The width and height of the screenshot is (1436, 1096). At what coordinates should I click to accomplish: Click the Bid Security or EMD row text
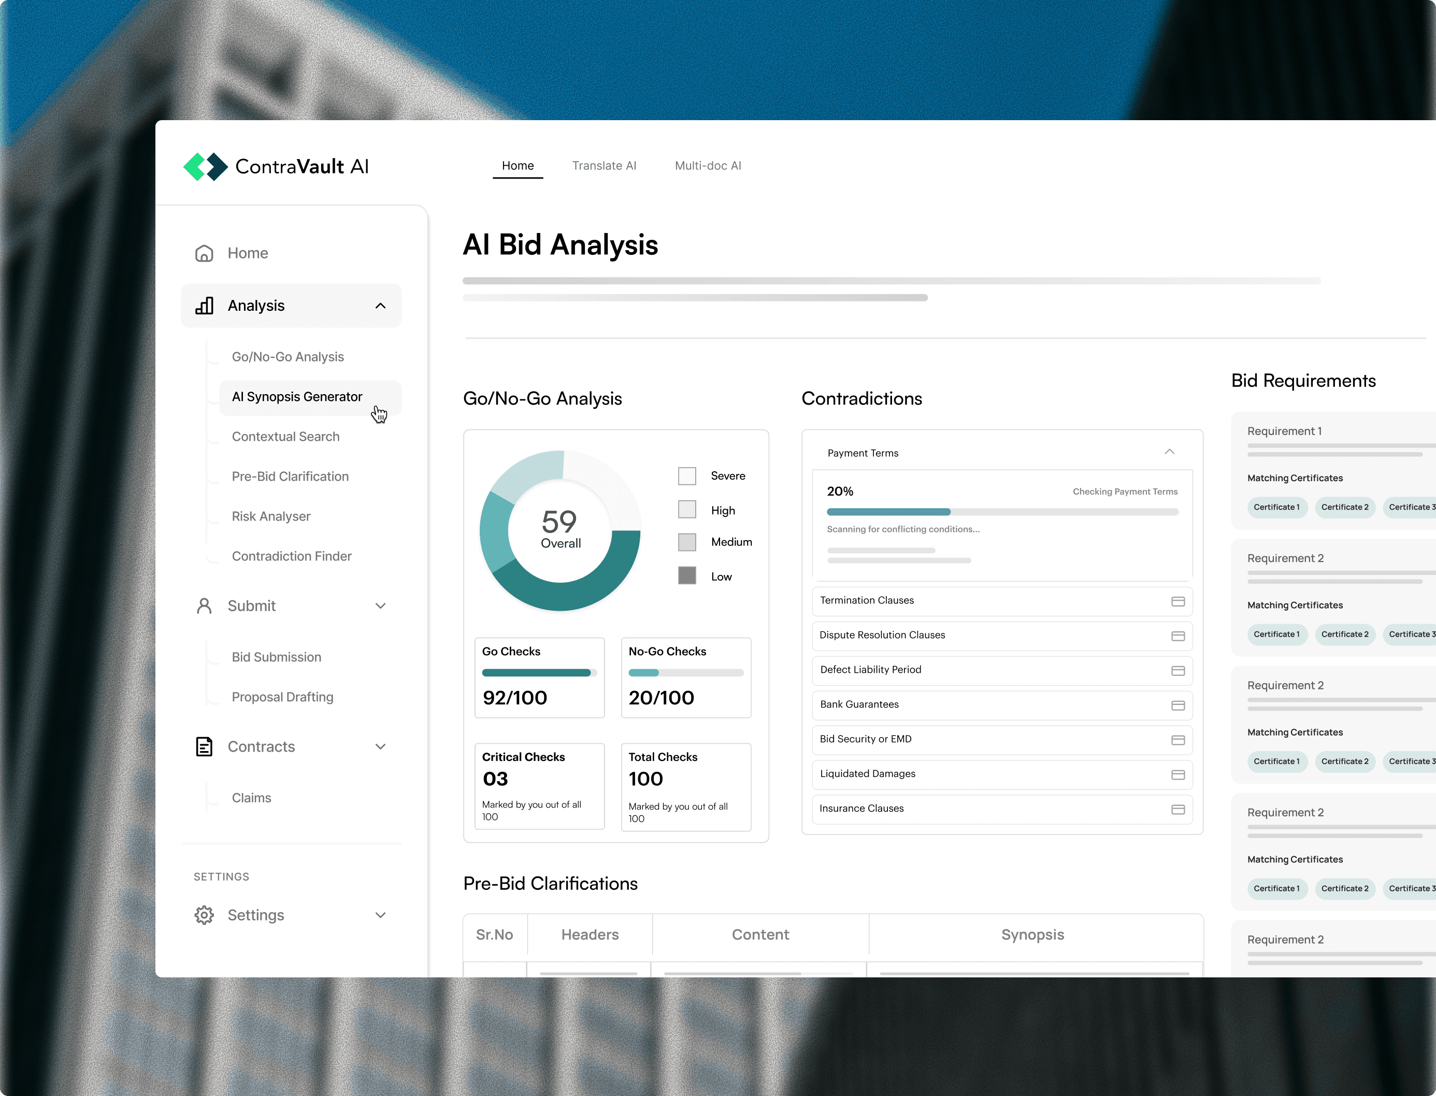[x=865, y=739]
